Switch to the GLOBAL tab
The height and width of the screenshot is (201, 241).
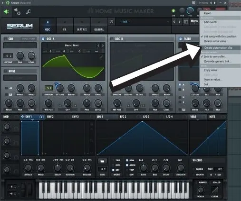pyautogui.click(x=99, y=26)
